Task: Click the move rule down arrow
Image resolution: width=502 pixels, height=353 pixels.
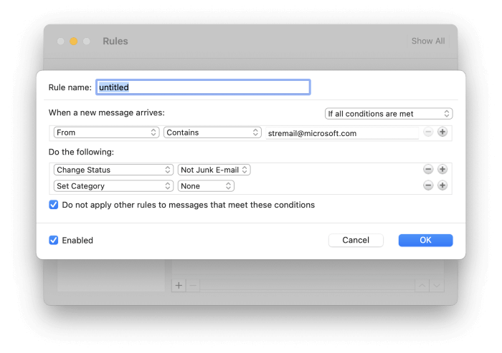Action: [x=437, y=285]
